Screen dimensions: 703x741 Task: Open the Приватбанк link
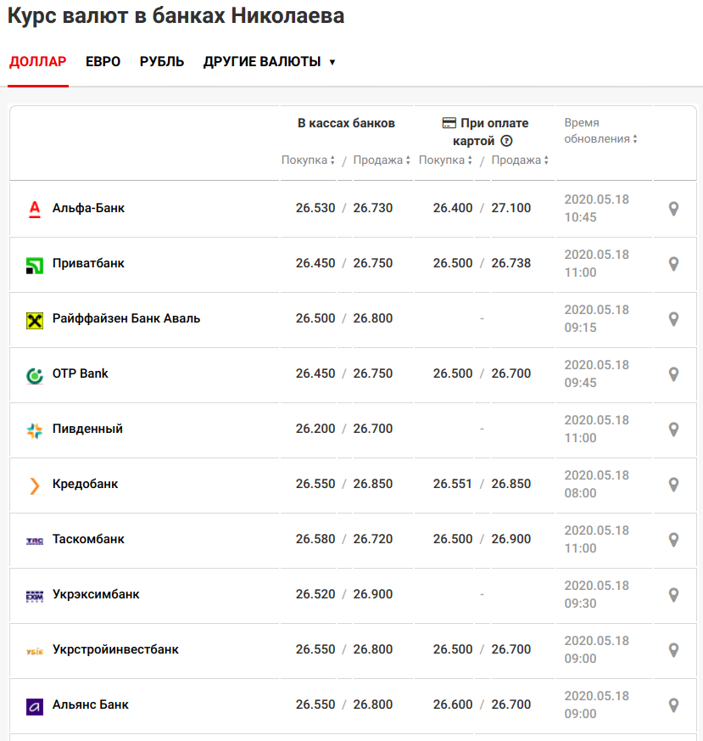(88, 263)
